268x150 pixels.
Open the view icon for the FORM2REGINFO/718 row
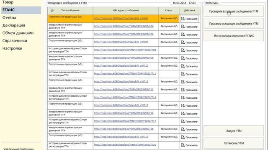coord(183,130)
